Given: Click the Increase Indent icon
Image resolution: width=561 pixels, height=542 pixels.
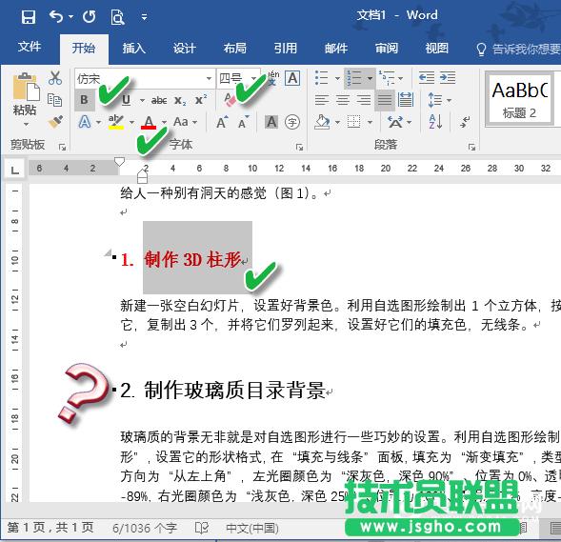Looking at the screenshot, I should point(448,78).
